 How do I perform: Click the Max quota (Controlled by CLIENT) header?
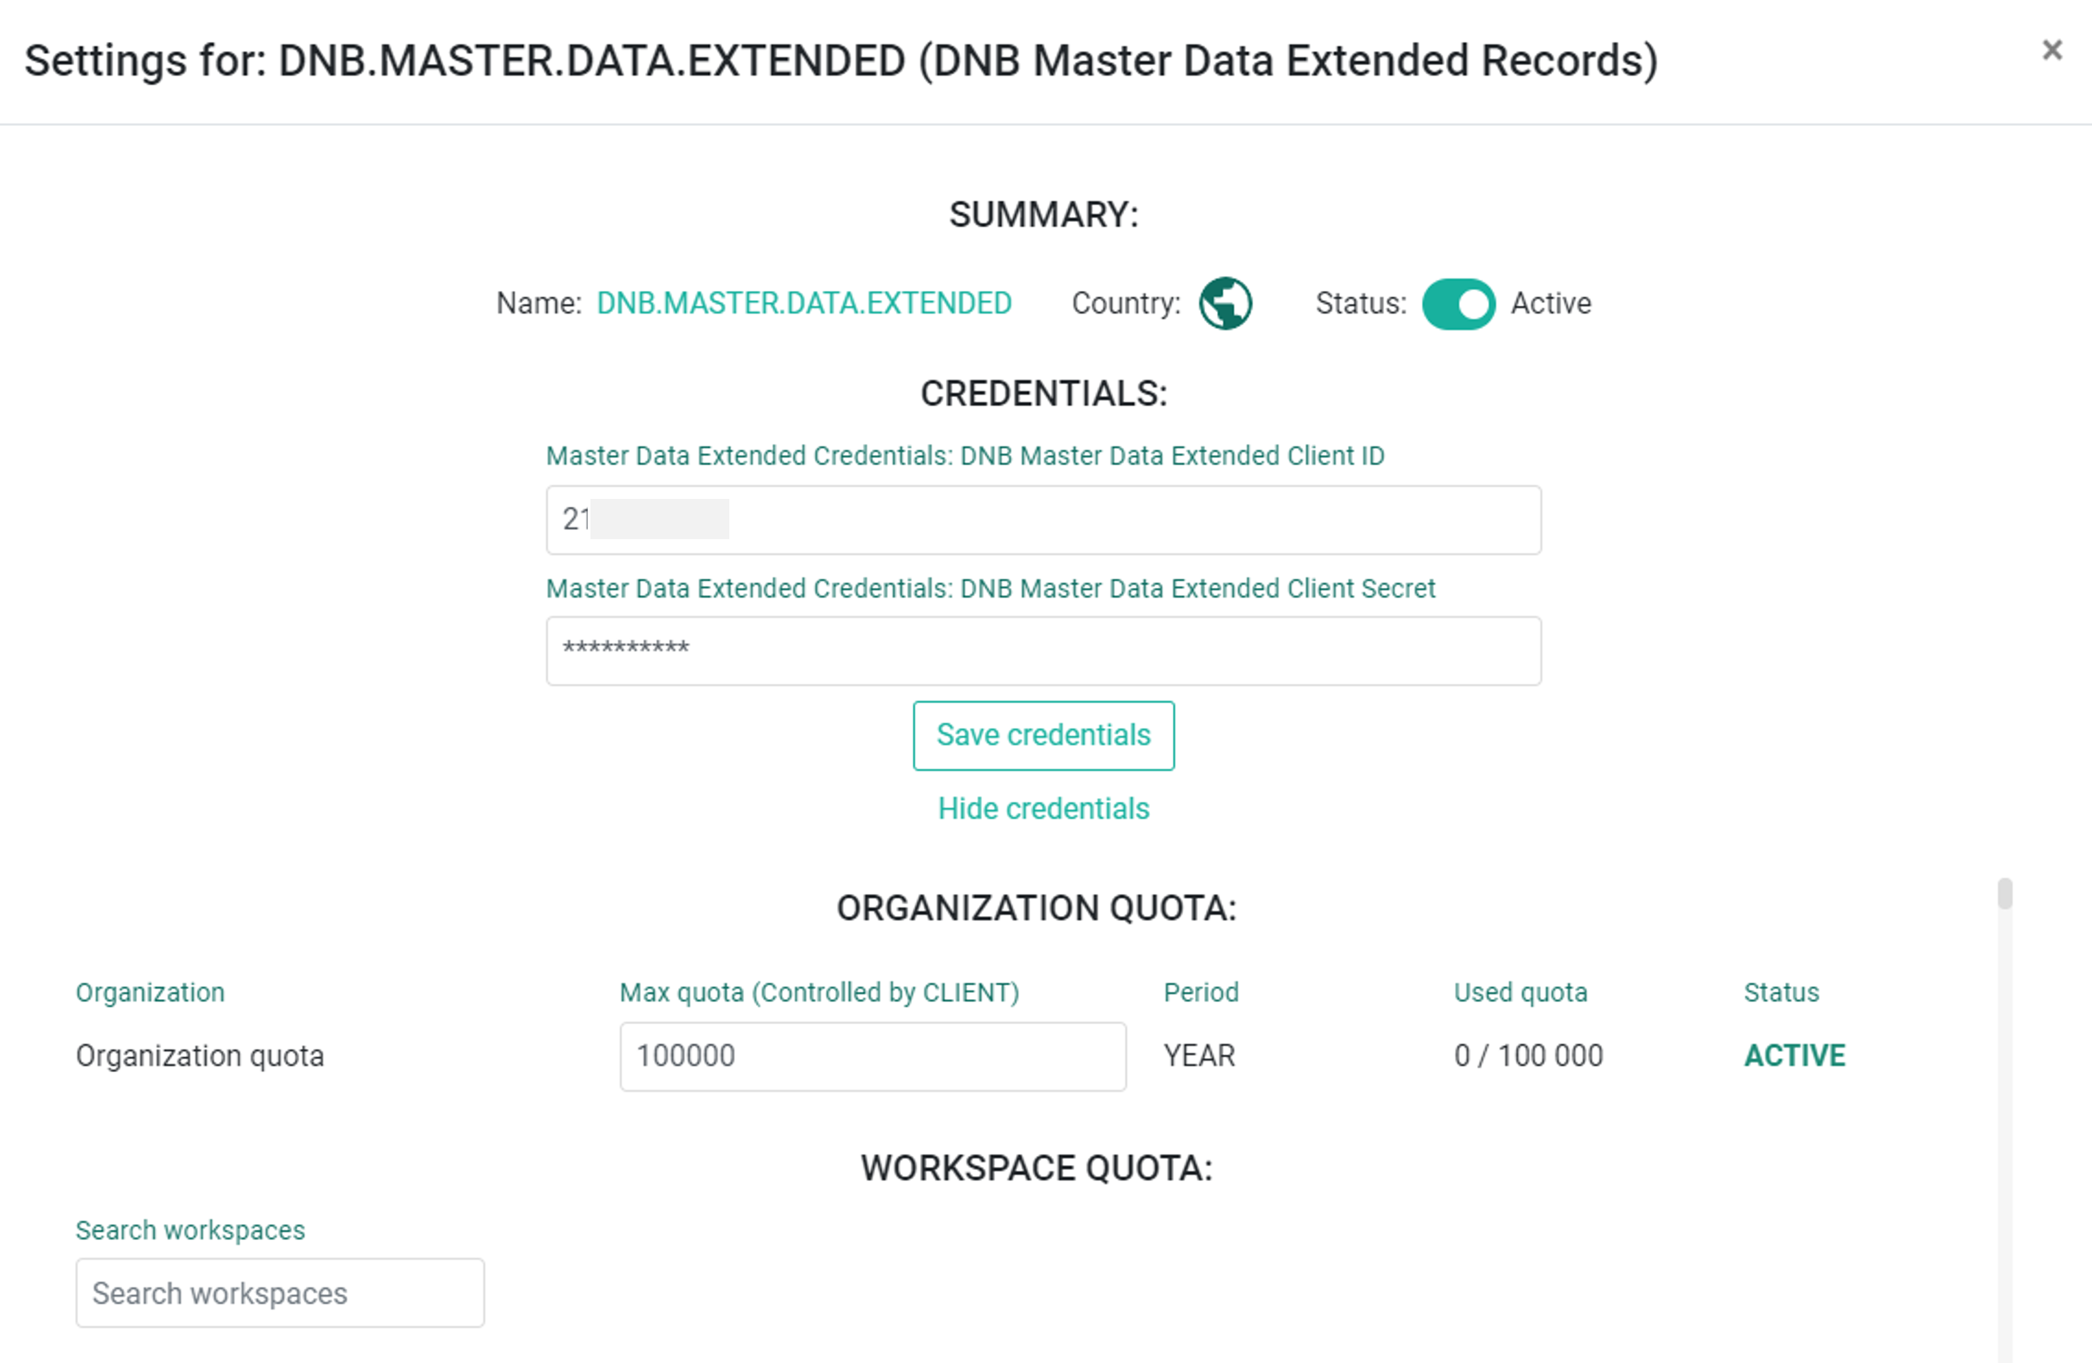point(819,992)
